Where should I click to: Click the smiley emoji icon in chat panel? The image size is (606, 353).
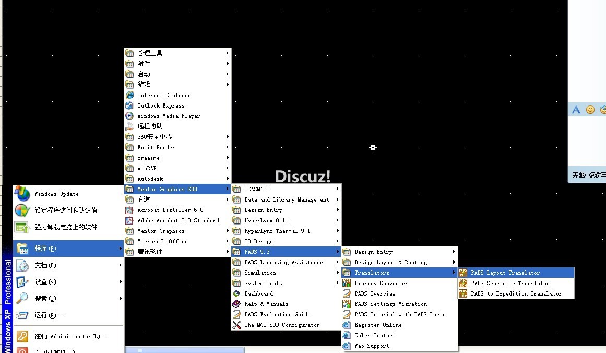[590, 110]
